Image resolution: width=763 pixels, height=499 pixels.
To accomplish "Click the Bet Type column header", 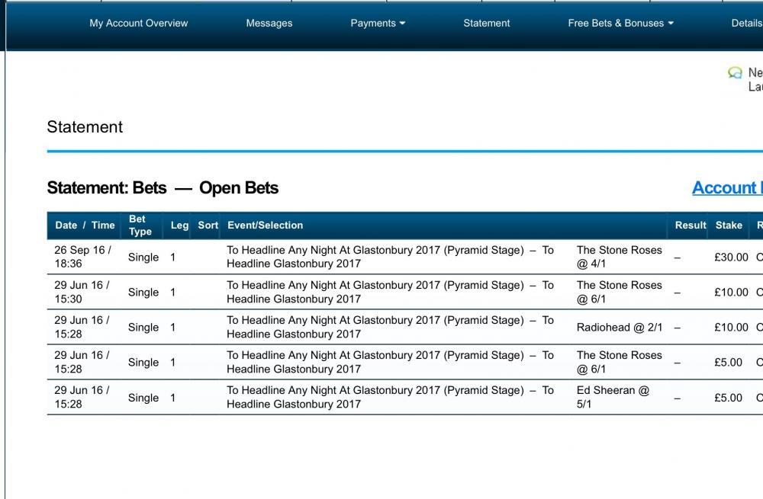I will tap(140, 226).
